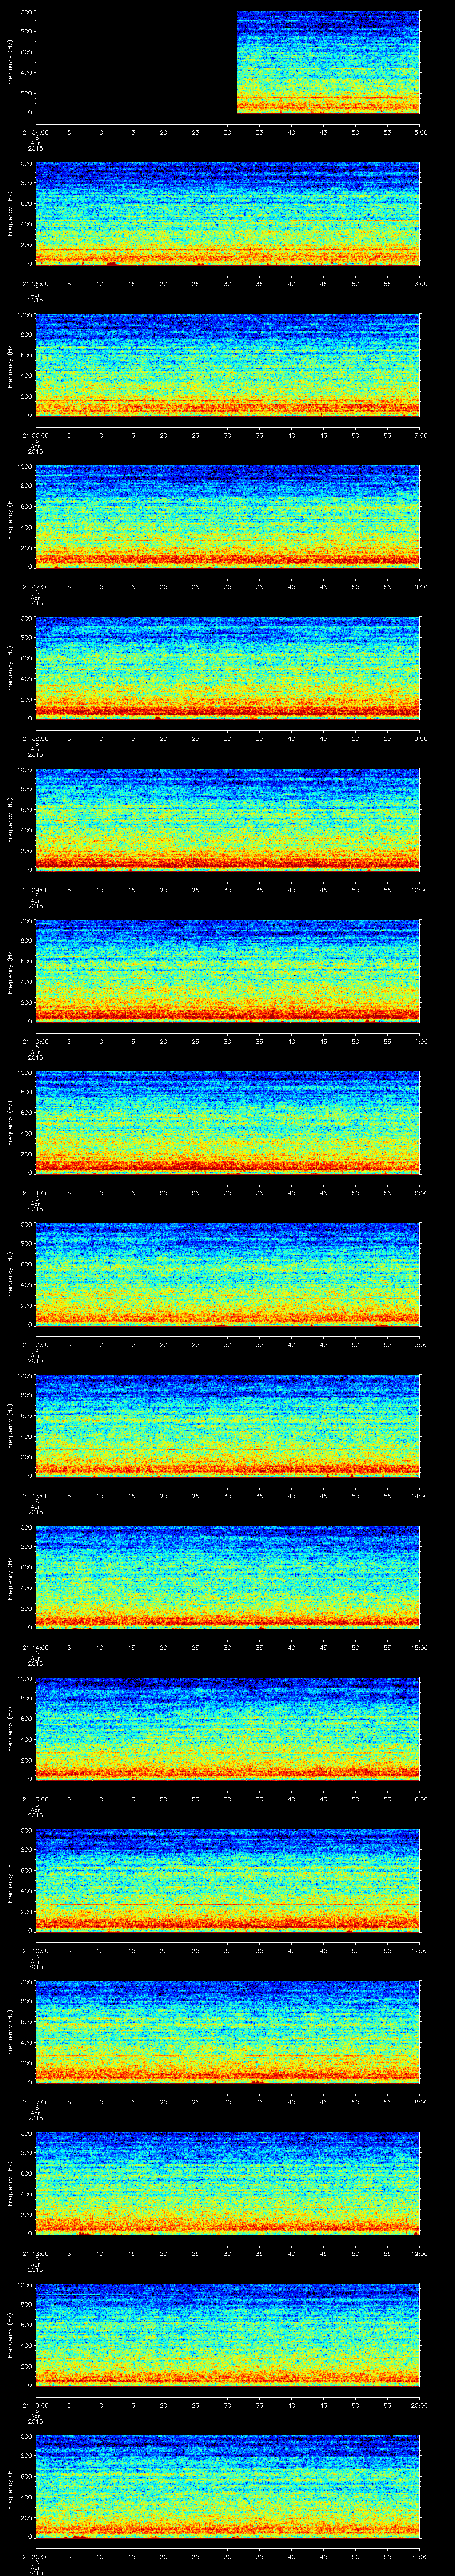Viewport: 455px width, 2576px height.
Task: Click the 15:00 end label of the 21:14 panel
Action: 419,1647
